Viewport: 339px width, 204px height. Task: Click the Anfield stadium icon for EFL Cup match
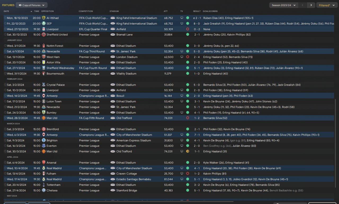(x=113, y=29)
